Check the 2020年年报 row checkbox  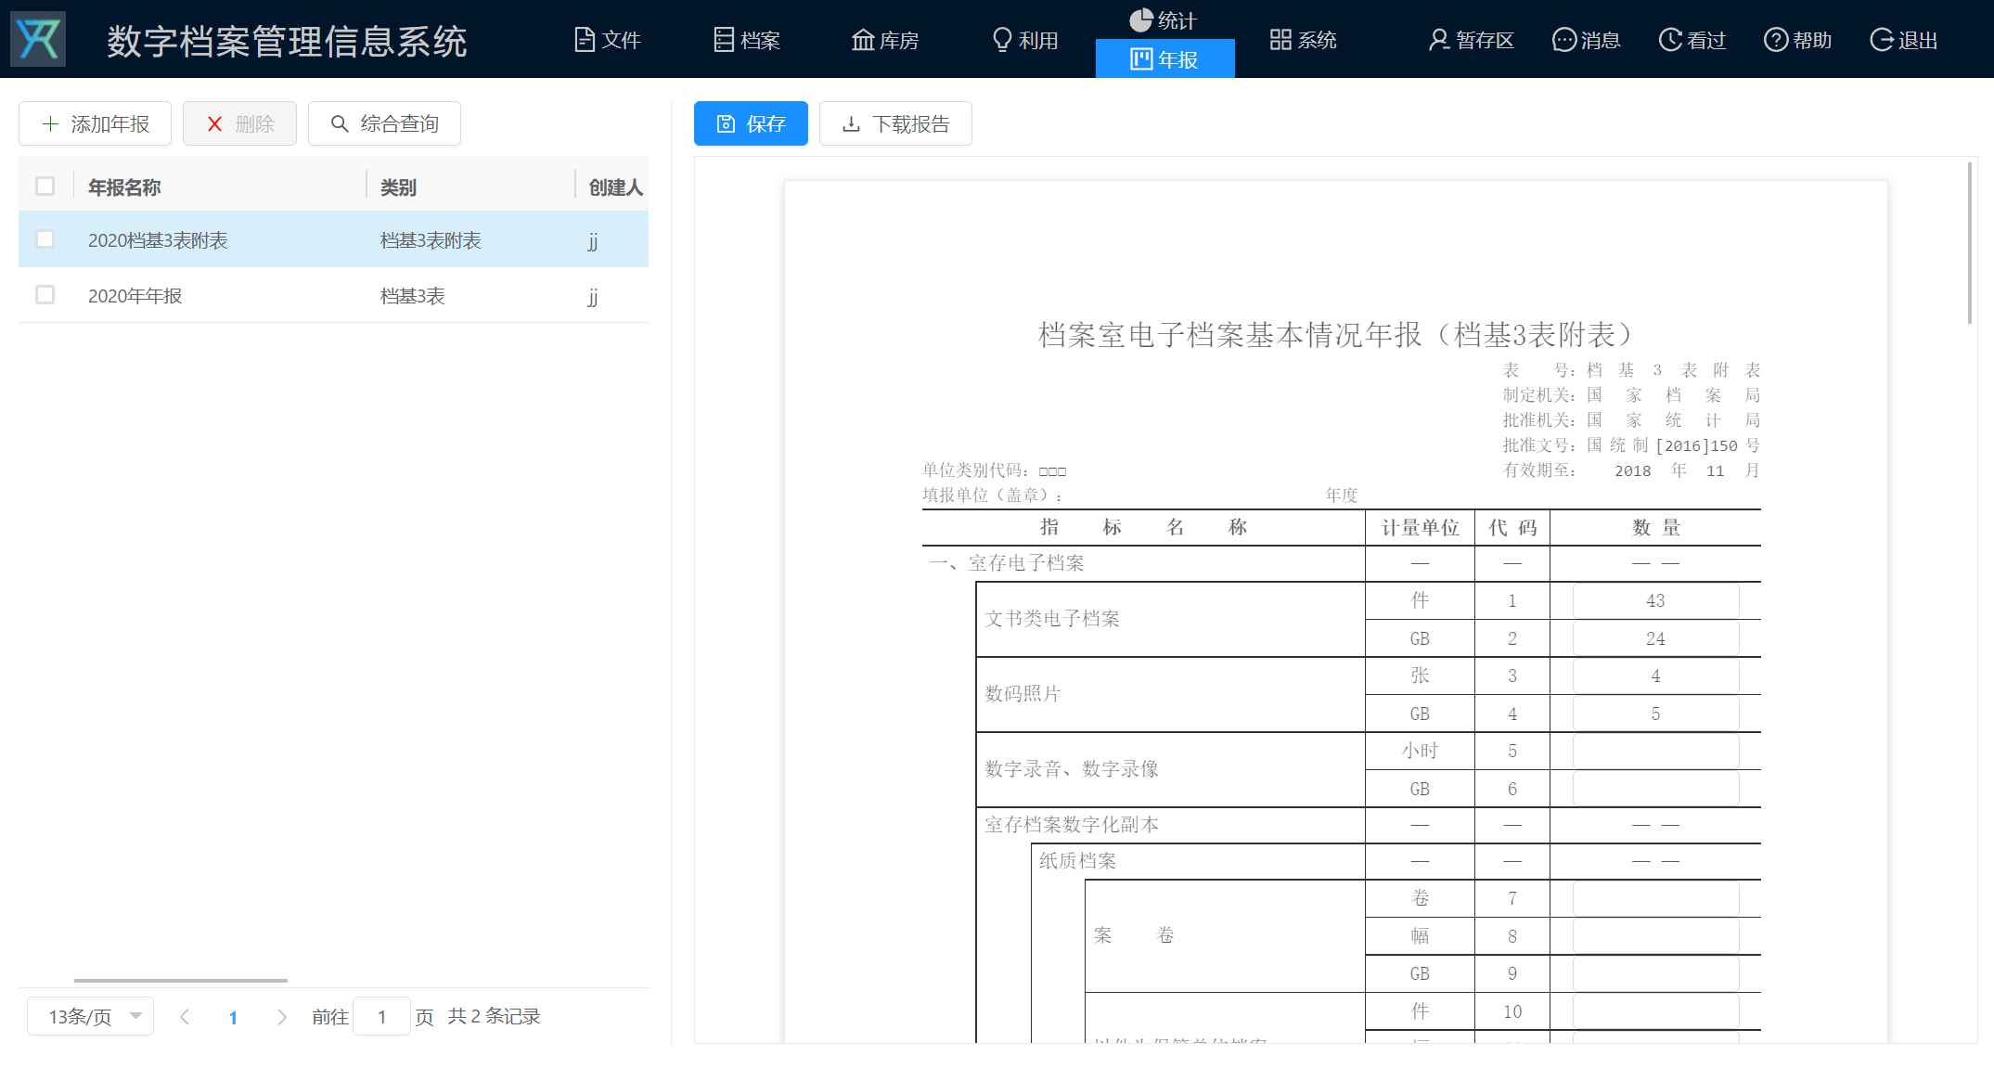click(x=45, y=295)
